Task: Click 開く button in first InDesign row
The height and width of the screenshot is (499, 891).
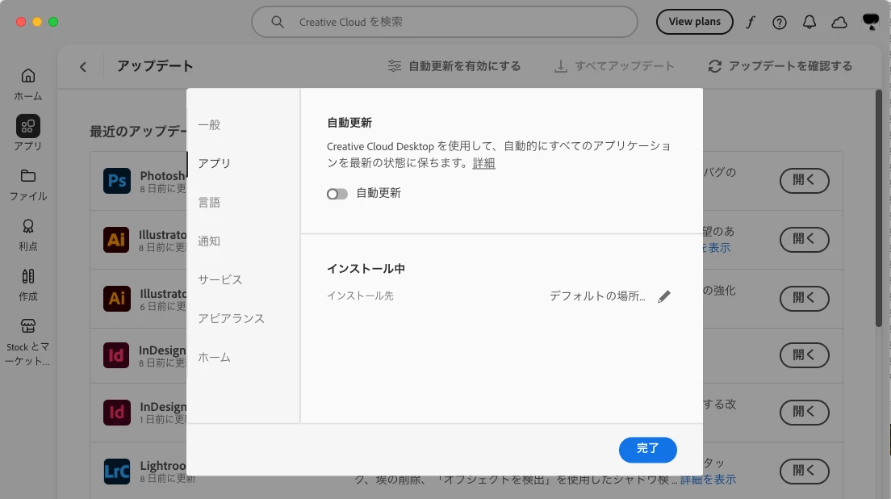Action: tap(804, 355)
